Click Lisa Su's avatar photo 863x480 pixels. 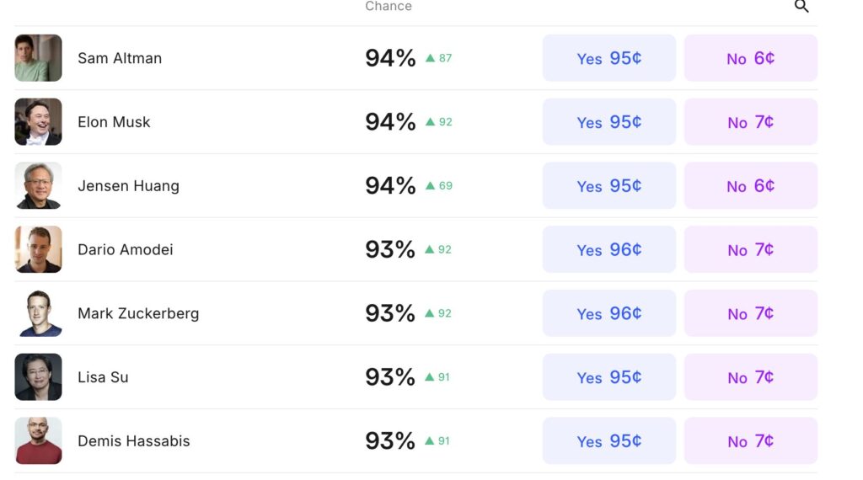coord(38,377)
